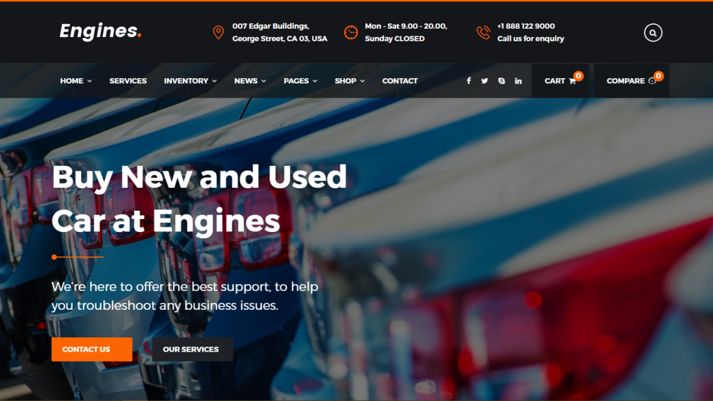Click the cart count badge
The width and height of the screenshot is (713, 401).
point(579,76)
